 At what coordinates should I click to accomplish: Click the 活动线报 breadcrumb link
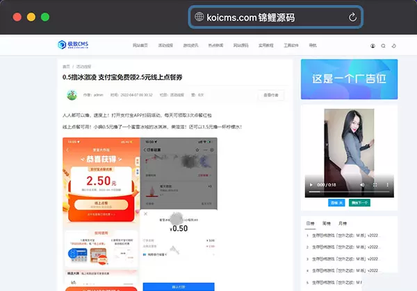pyautogui.click(x=84, y=67)
